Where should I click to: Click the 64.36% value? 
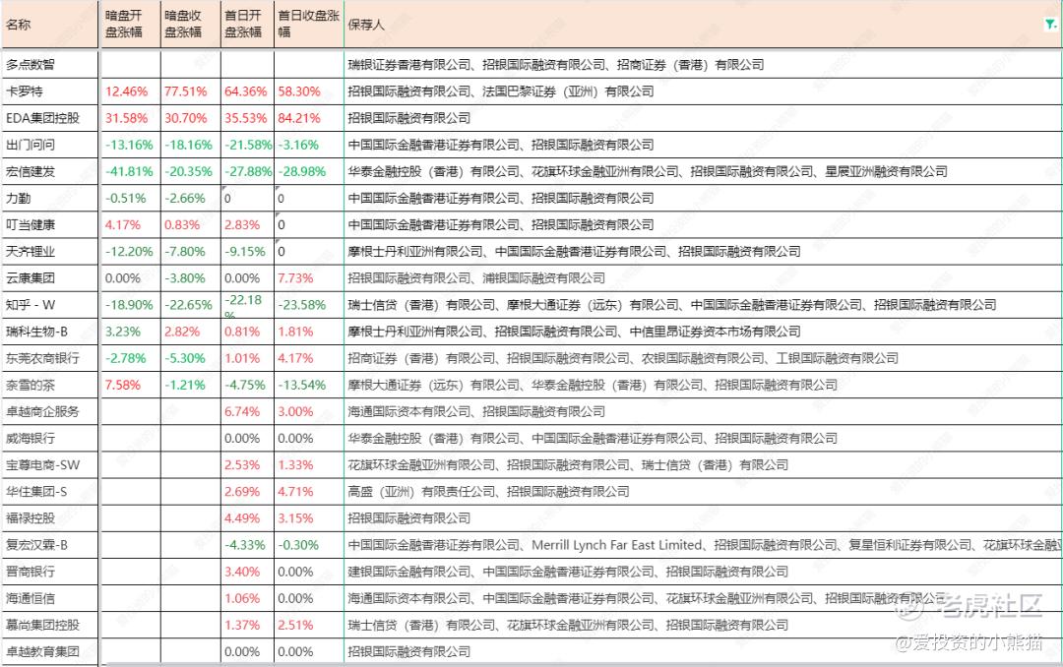click(245, 91)
